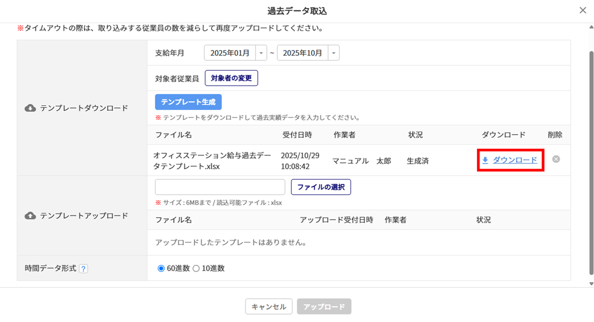Click the cloud icon beside テンプレートダウンロード
Screen dimensions: 594x322
point(30,108)
